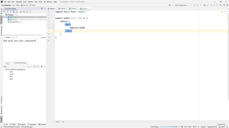Open npm panel settings gear
The height and width of the screenshot is (128, 229).
click(42, 66)
